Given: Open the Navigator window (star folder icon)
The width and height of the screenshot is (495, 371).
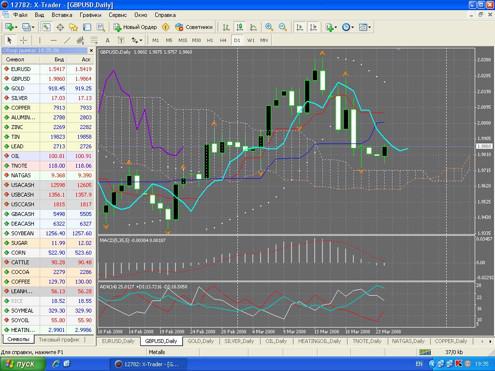Looking at the screenshot, I should [x=73, y=27].
